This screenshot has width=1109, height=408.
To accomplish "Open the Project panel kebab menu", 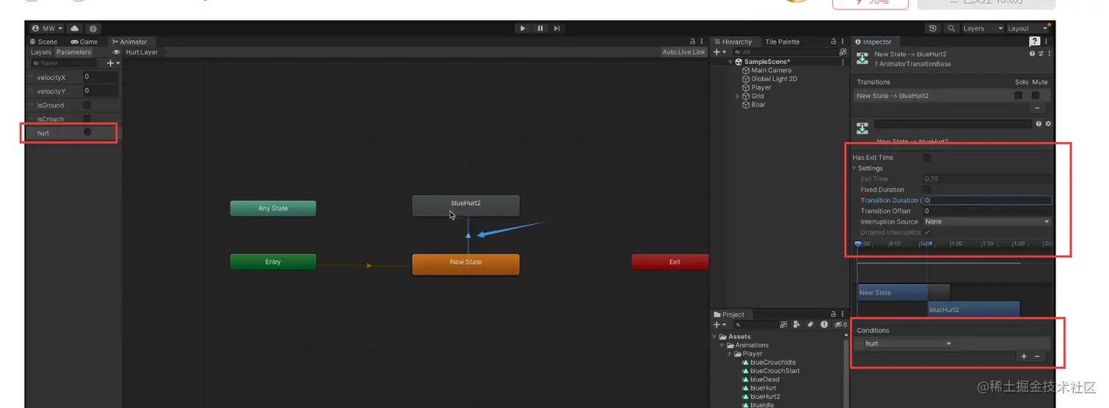I will click(842, 314).
